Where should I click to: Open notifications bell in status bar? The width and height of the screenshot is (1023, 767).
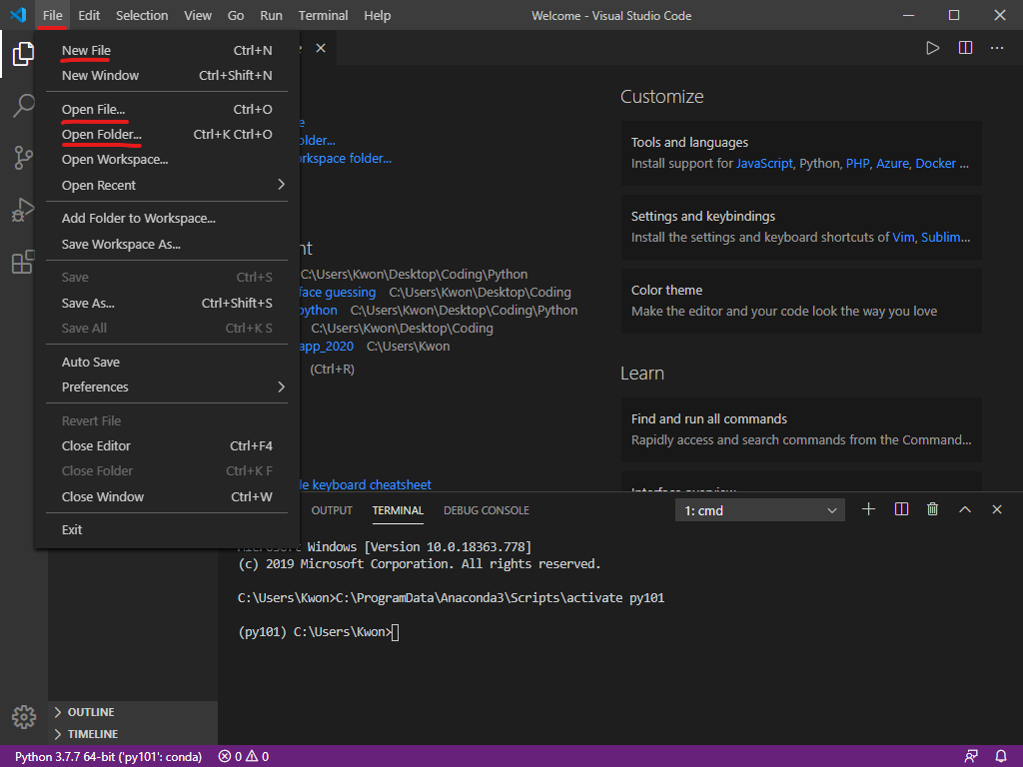[x=1001, y=756]
